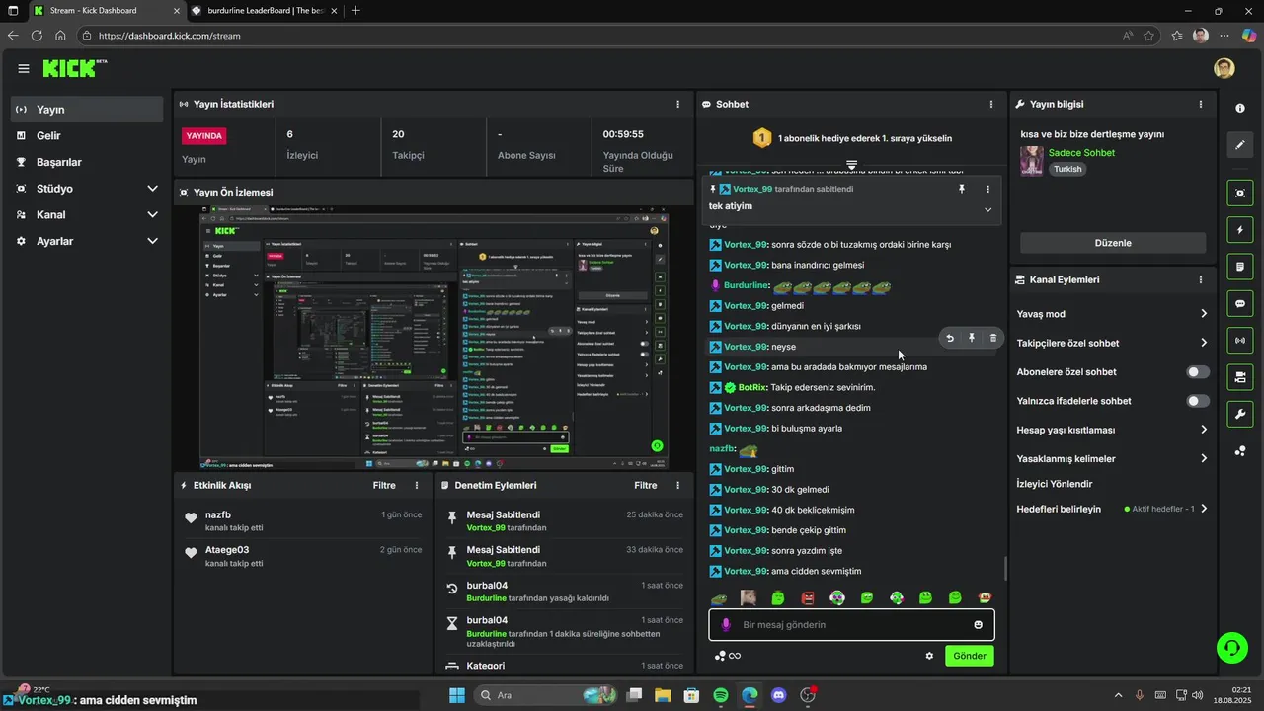The height and width of the screenshot is (711, 1264).
Task: Expand the pinned message chevron
Action: pos(988,209)
